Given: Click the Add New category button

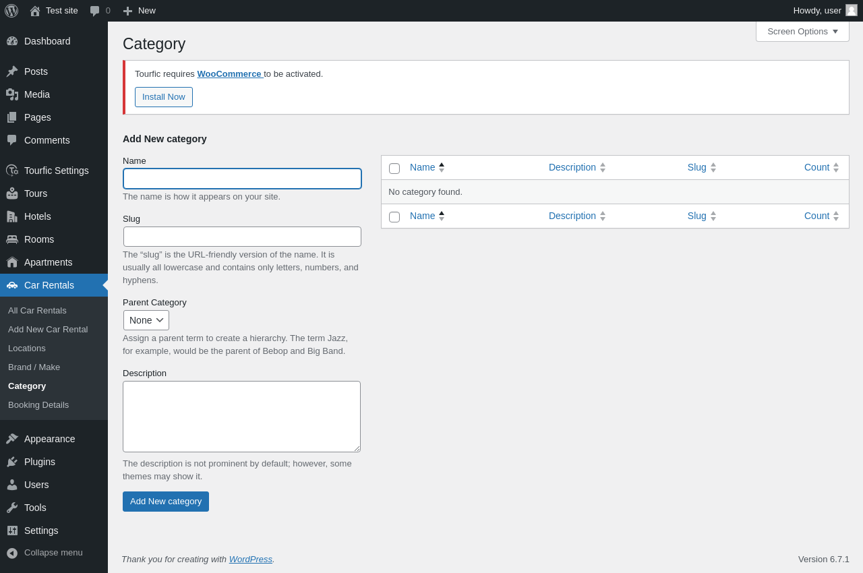Looking at the screenshot, I should pyautogui.click(x=166, y=502).
